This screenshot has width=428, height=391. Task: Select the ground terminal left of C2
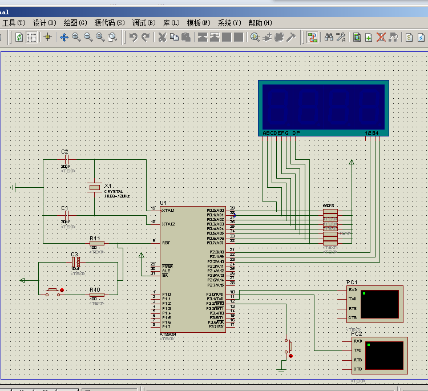[x=13, y=187]
